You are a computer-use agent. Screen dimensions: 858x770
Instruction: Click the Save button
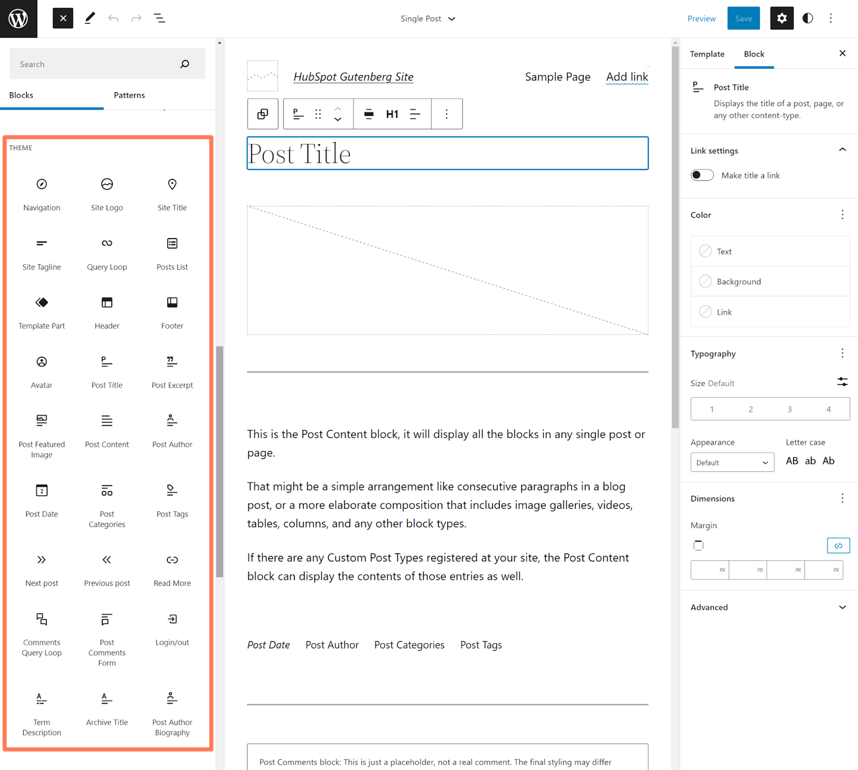pos(743,18)
